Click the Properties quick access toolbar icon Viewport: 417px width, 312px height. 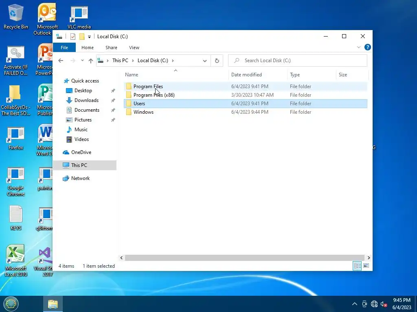[x=73, y=37]
